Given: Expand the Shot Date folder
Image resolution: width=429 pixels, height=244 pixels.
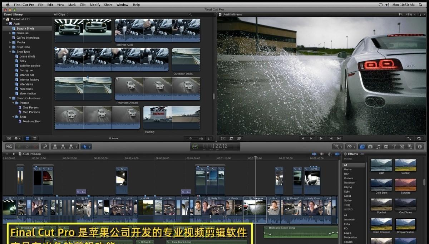Looking at the screenshot, I should pyautogui.click(x=10, y=47).
